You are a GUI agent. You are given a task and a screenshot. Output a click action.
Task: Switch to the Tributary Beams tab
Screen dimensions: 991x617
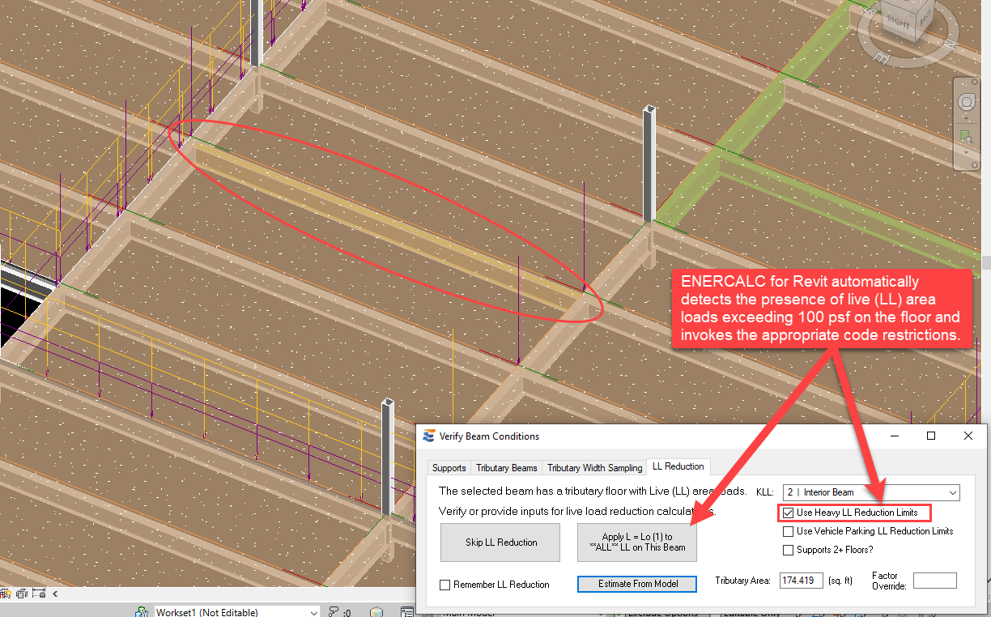point(506,467)
